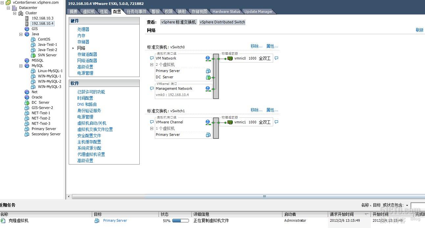Open the Update Manager tab

pos(258,12)
